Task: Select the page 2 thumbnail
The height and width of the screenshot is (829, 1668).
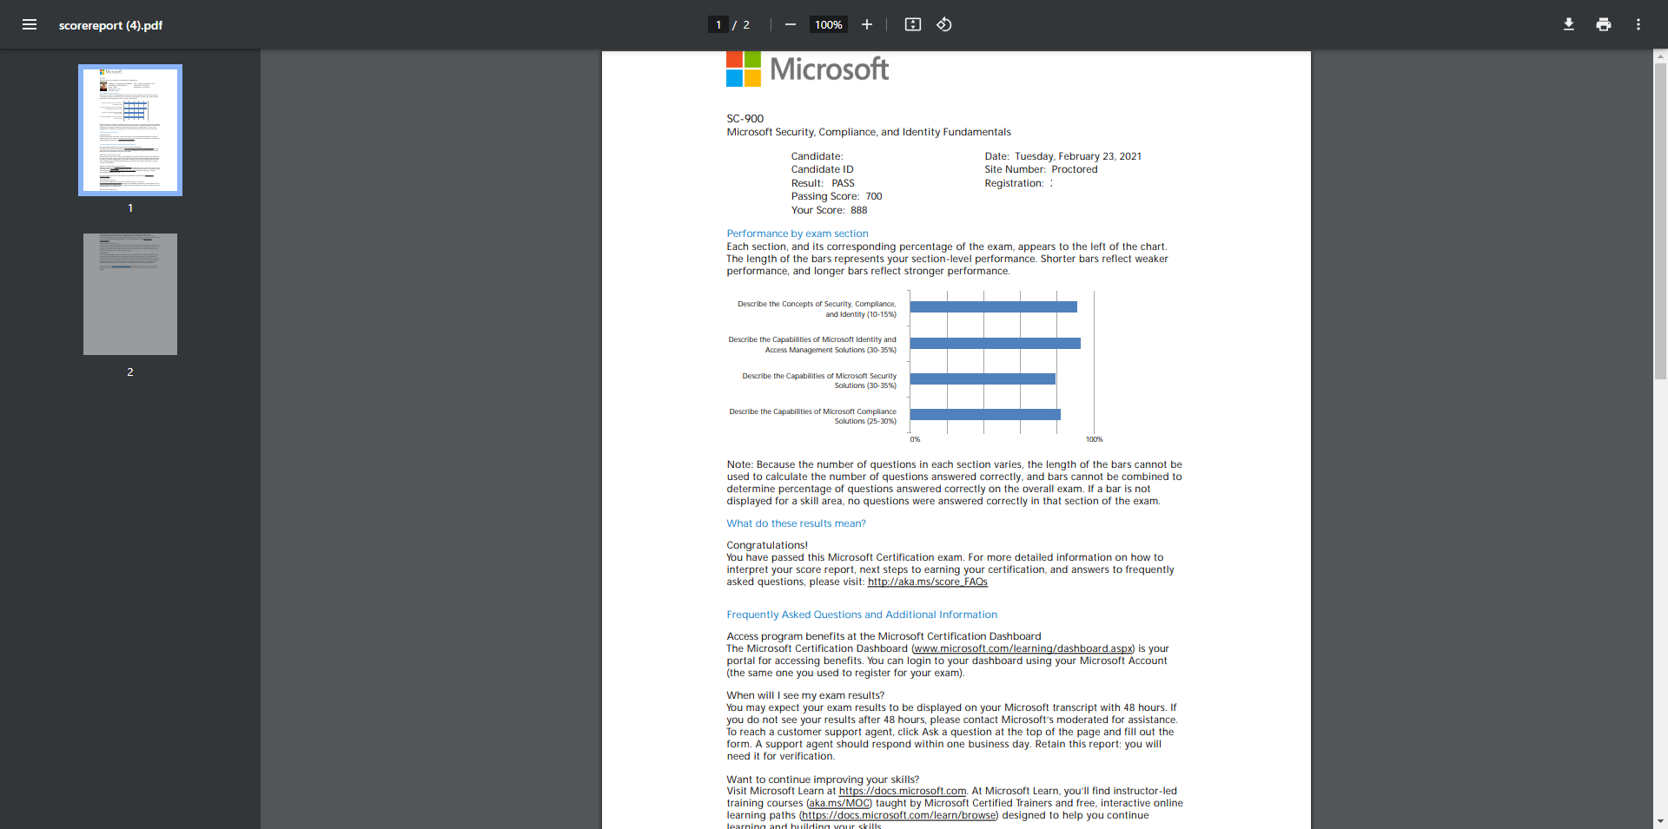Action: (129, 293)
